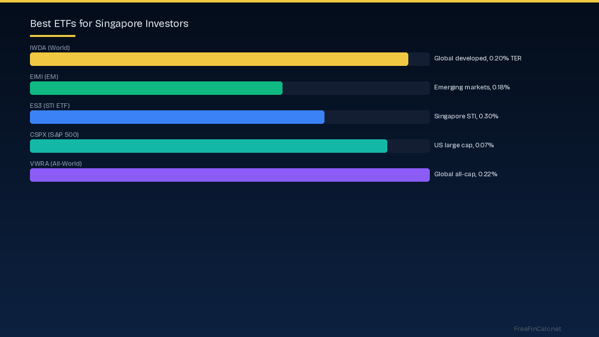This screenshot has width=599, height=337.
Task: Click the yellow underline beneath the title
Action: coord(52,34)
